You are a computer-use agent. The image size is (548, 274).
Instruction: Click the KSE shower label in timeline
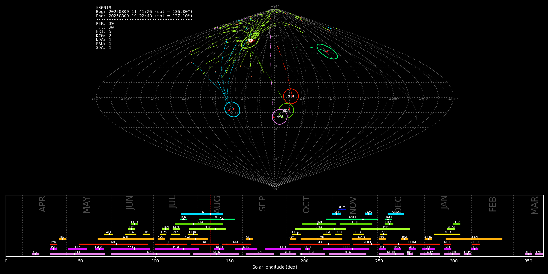point(36,252)
